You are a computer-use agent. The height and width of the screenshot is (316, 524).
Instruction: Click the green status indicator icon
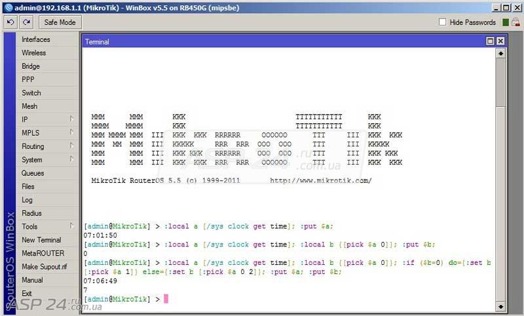(x=506, y=22)
